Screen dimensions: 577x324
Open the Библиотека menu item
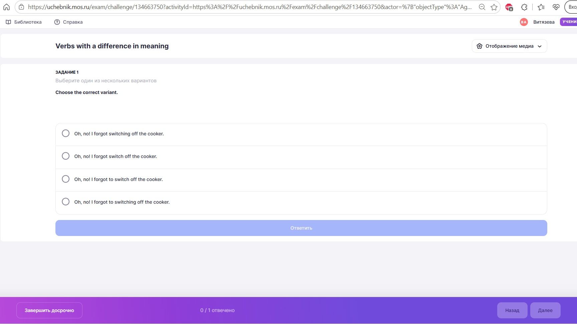[x=24, y=22]
